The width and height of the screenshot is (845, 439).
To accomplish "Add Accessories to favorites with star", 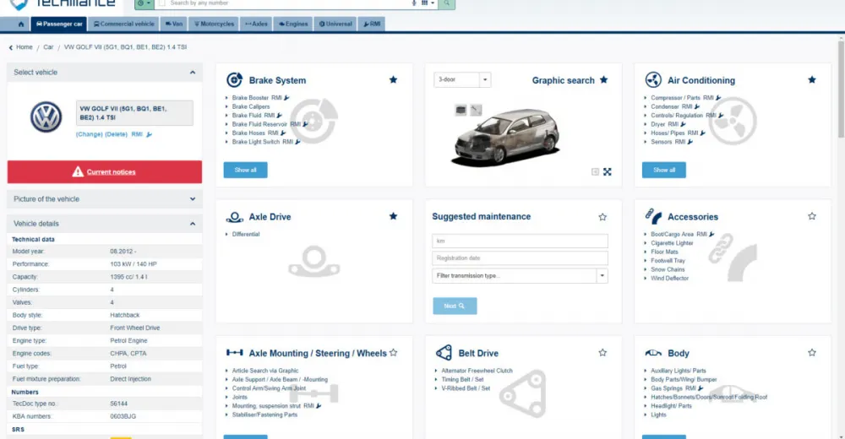I will 812,216.
